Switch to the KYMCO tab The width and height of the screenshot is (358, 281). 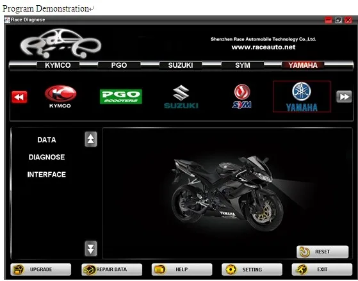(58, 65)
